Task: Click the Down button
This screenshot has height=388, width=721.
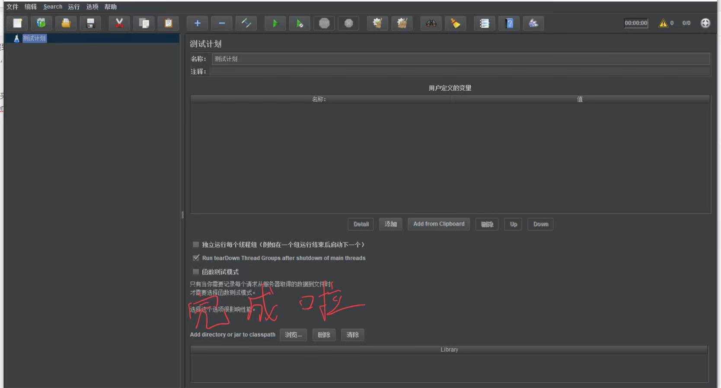Action: pyautogui.click(x=541, y=224)
